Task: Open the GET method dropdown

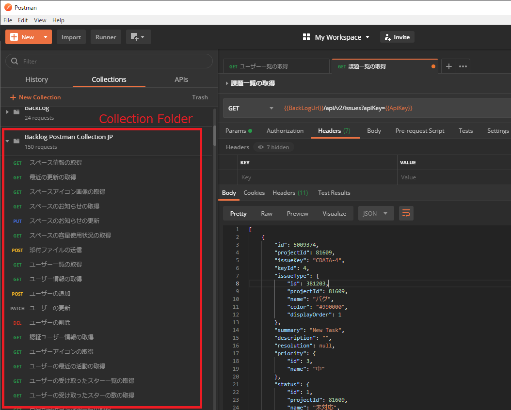Action: [x=251, y=108]
